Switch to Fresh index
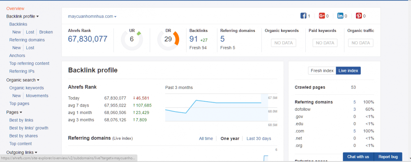This screenshot has width=411, height=162. click(322, 71)
